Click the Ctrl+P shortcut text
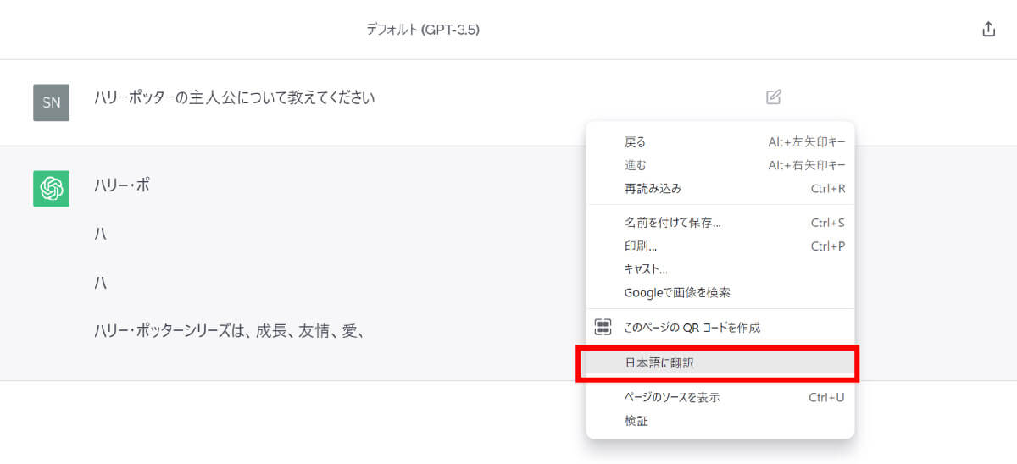 point(828,246)
